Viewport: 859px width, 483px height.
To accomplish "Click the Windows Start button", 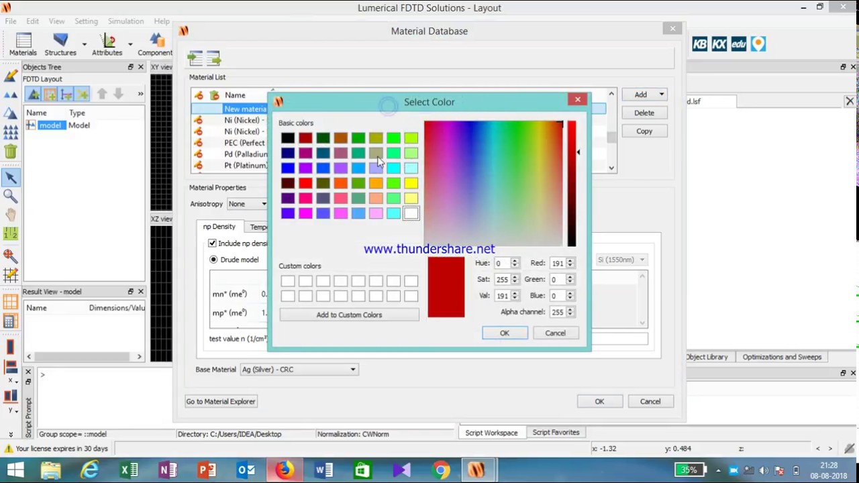I will [15, 470].
